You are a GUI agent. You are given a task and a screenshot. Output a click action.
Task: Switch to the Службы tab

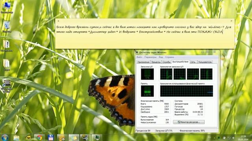(x=166, y=62)
